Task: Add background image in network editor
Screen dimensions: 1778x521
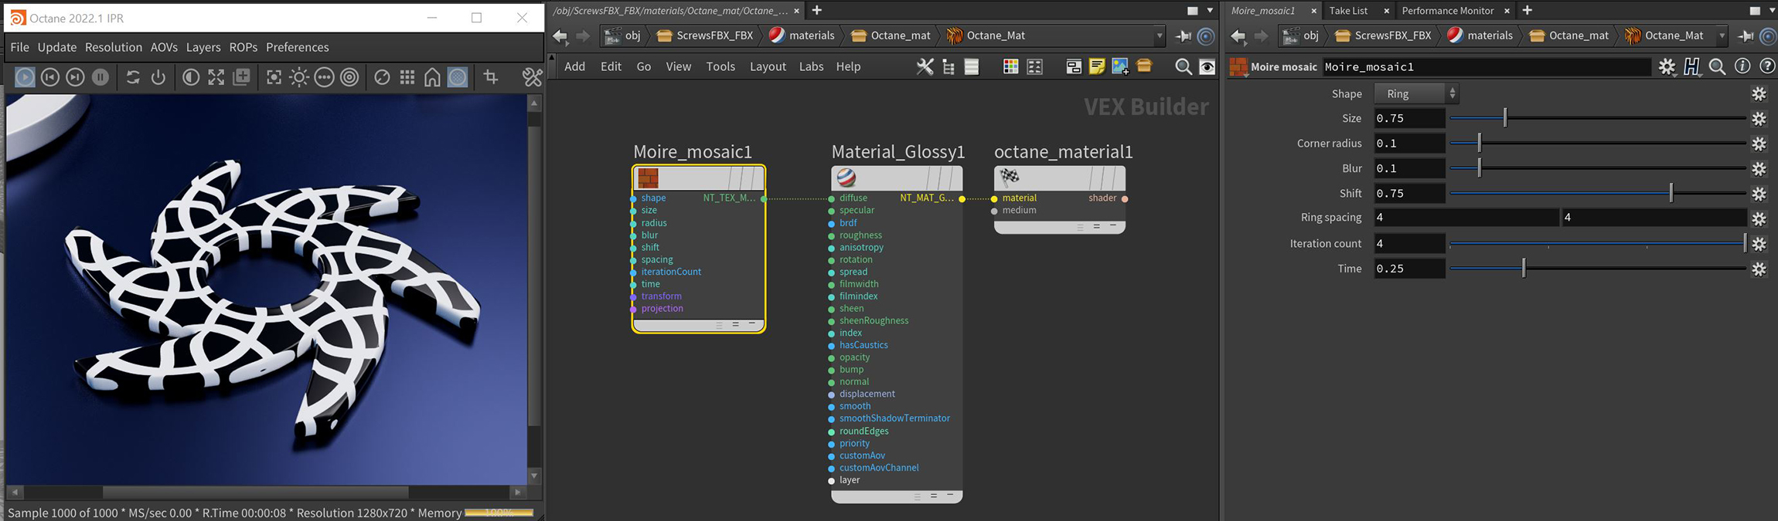Action: click(x=1119, y=67)
